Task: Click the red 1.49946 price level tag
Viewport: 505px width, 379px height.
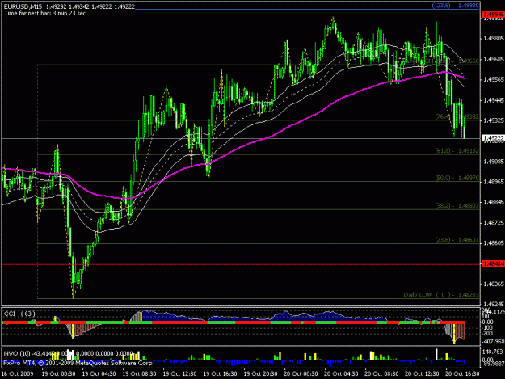Action: [x=493, y=15]
